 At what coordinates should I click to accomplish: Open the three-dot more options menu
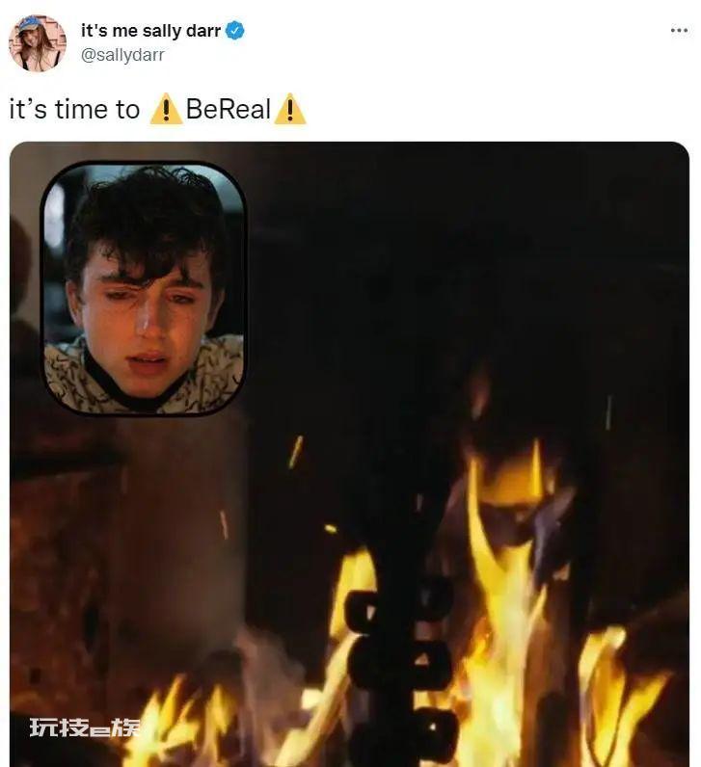point(679,30)
